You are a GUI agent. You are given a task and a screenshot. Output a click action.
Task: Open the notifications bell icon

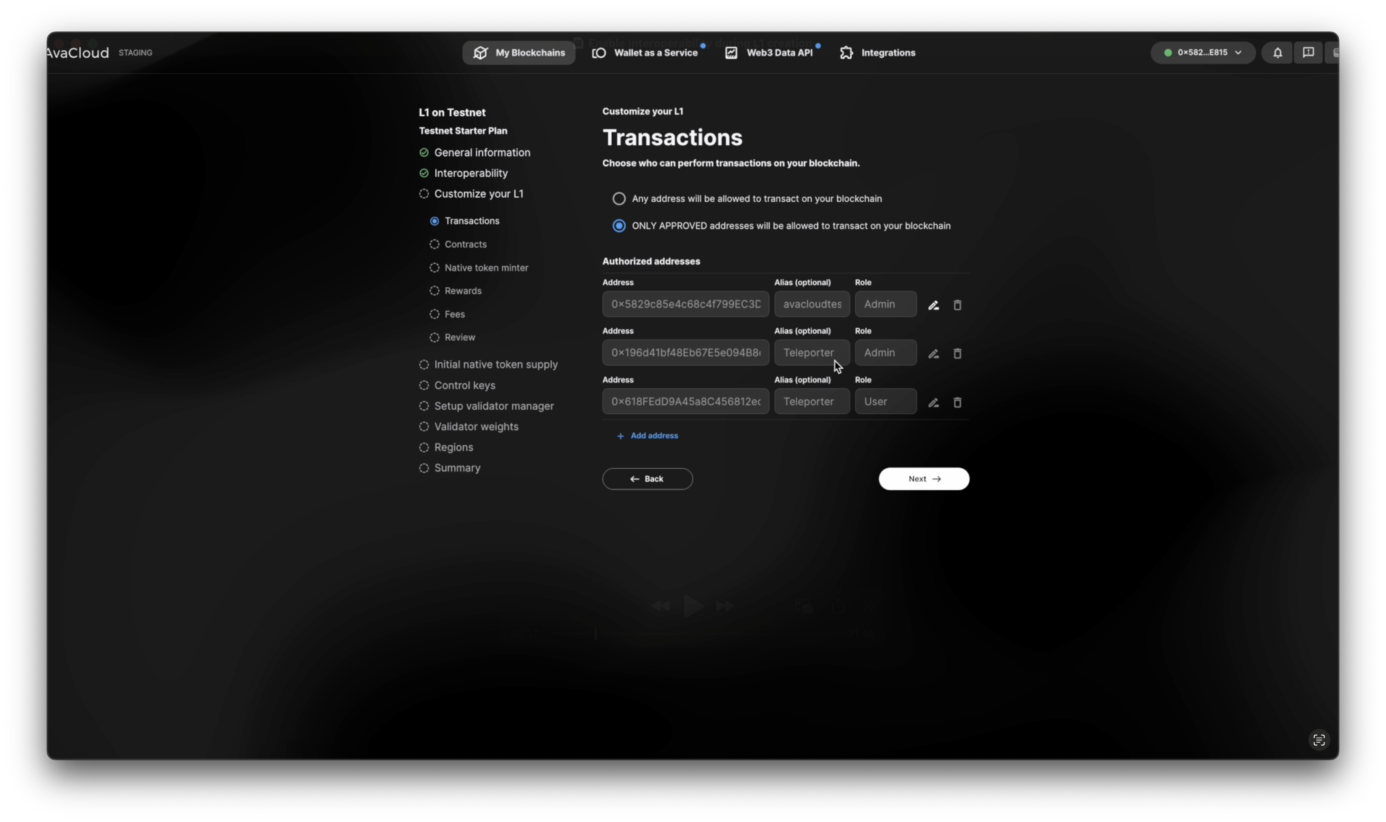point(1277,53)
